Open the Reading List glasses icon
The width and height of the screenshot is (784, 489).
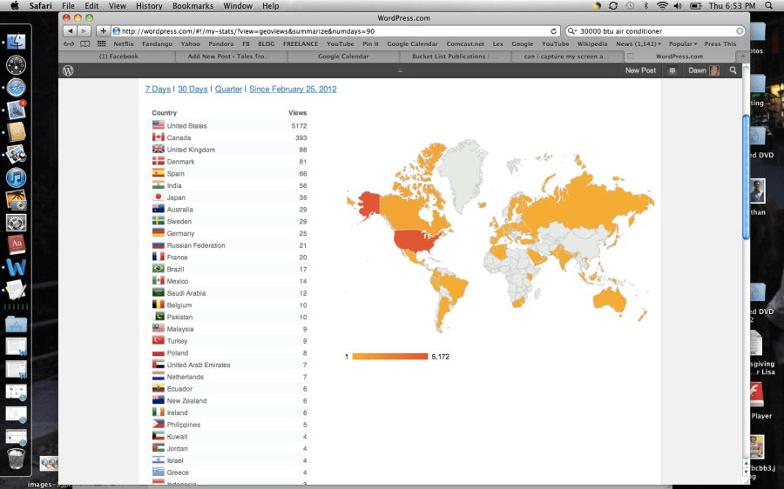coord(70,44)
